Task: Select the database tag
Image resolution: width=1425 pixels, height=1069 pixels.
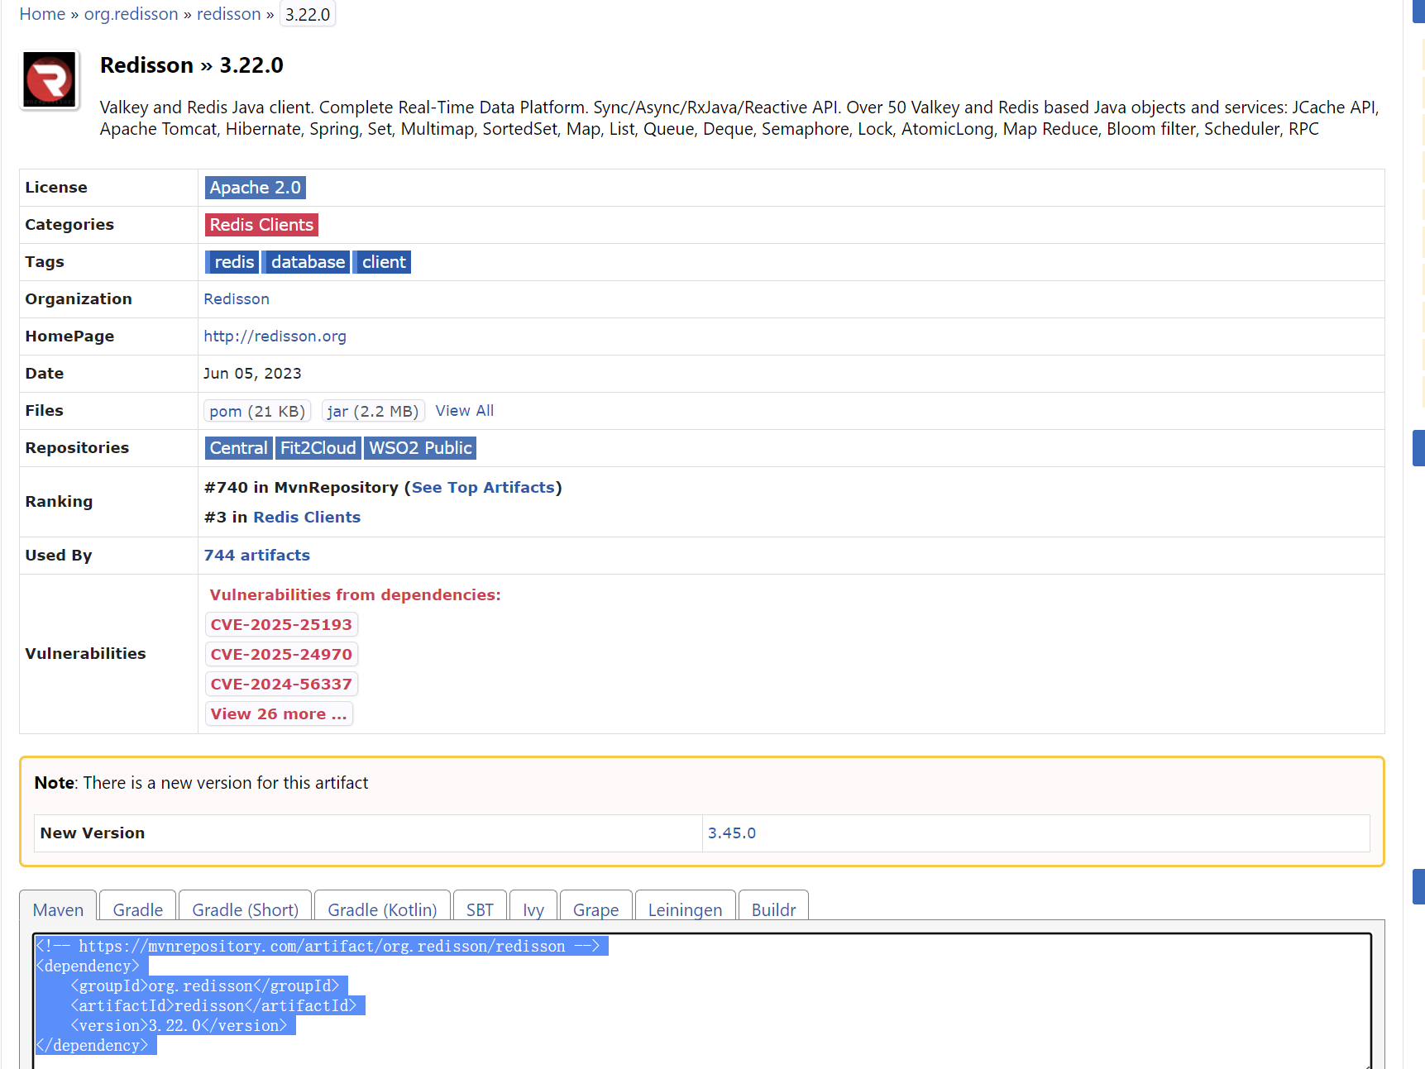Action: [x=307, y=262]
